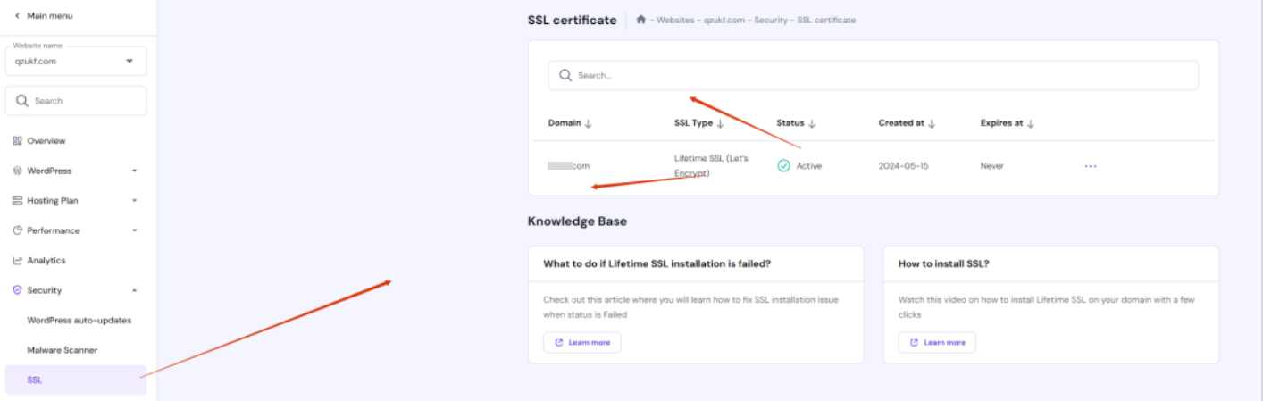Expand the Hosting Plan section arrow
The height and width of the screenshot is (401, 1263).
134,201
